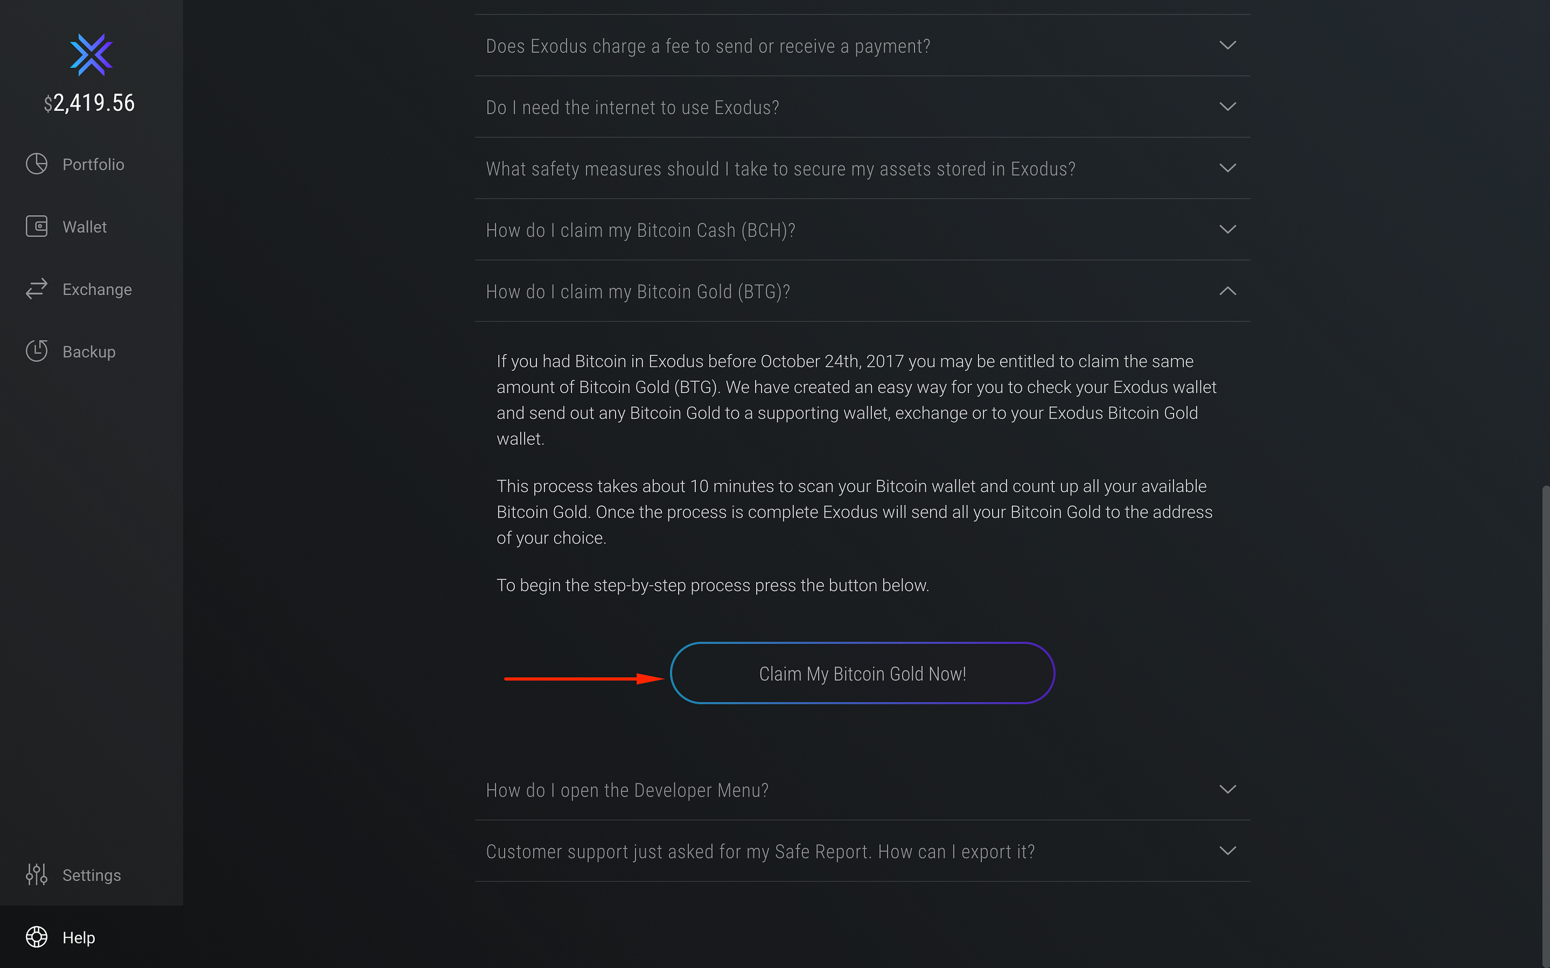Expand the internet requirement question chevron
The height and width of the screenshot is (968, 1550).
(x=1227, y=107)
